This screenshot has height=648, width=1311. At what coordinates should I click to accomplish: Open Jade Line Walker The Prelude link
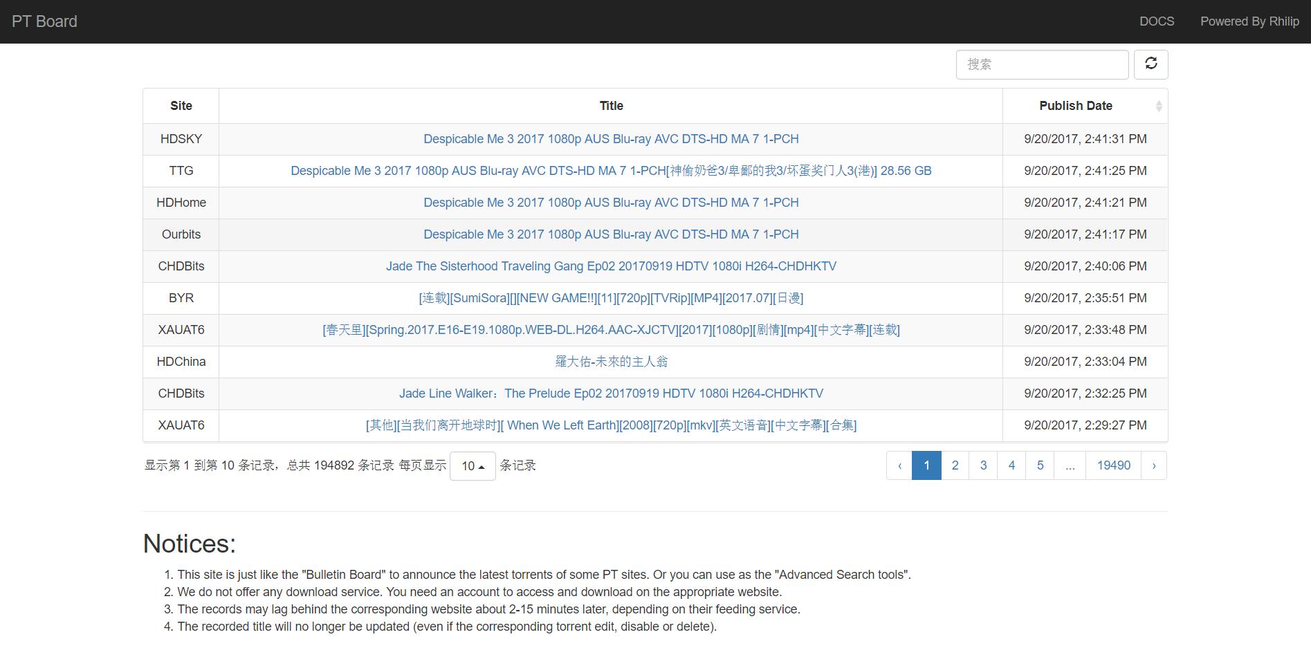[x=611, y=394]
